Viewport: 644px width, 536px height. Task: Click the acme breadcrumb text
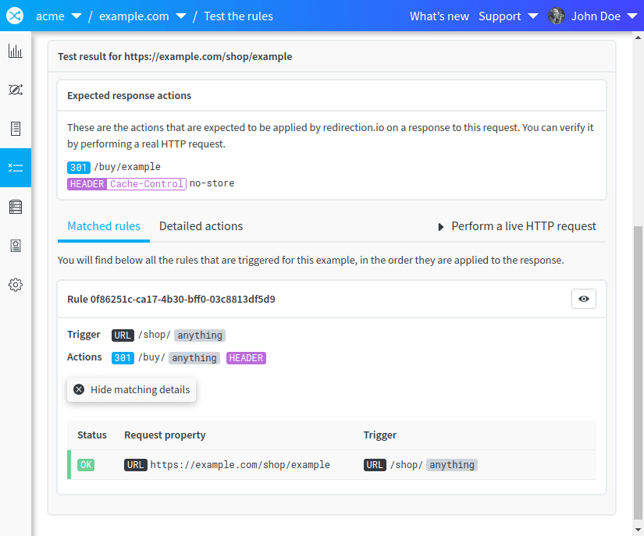click(50, 16)
